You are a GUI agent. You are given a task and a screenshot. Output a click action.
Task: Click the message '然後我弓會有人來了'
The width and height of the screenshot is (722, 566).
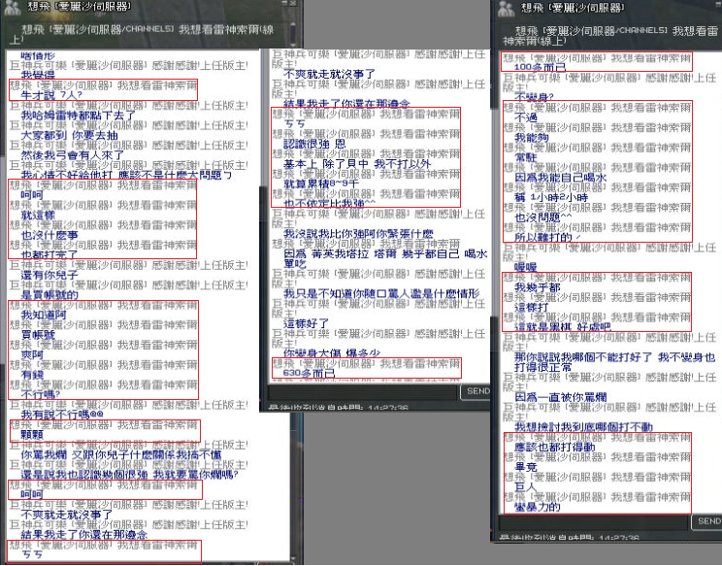tap(73, 155)
